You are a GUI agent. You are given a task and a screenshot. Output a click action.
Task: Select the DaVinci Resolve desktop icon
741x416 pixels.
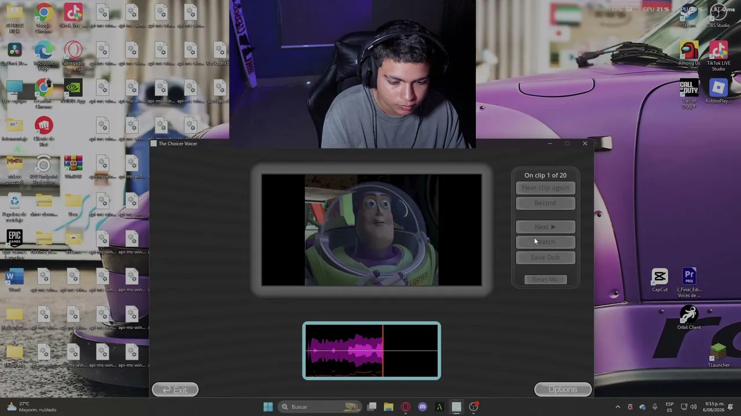14,54
